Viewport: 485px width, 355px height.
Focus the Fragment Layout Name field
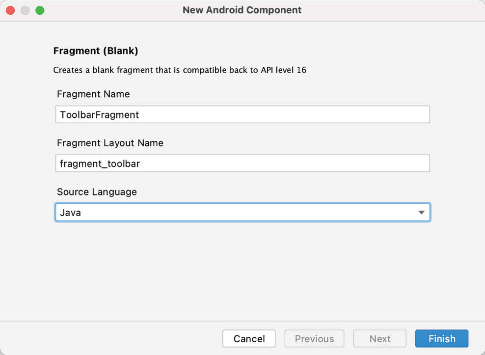coord(242,164)
